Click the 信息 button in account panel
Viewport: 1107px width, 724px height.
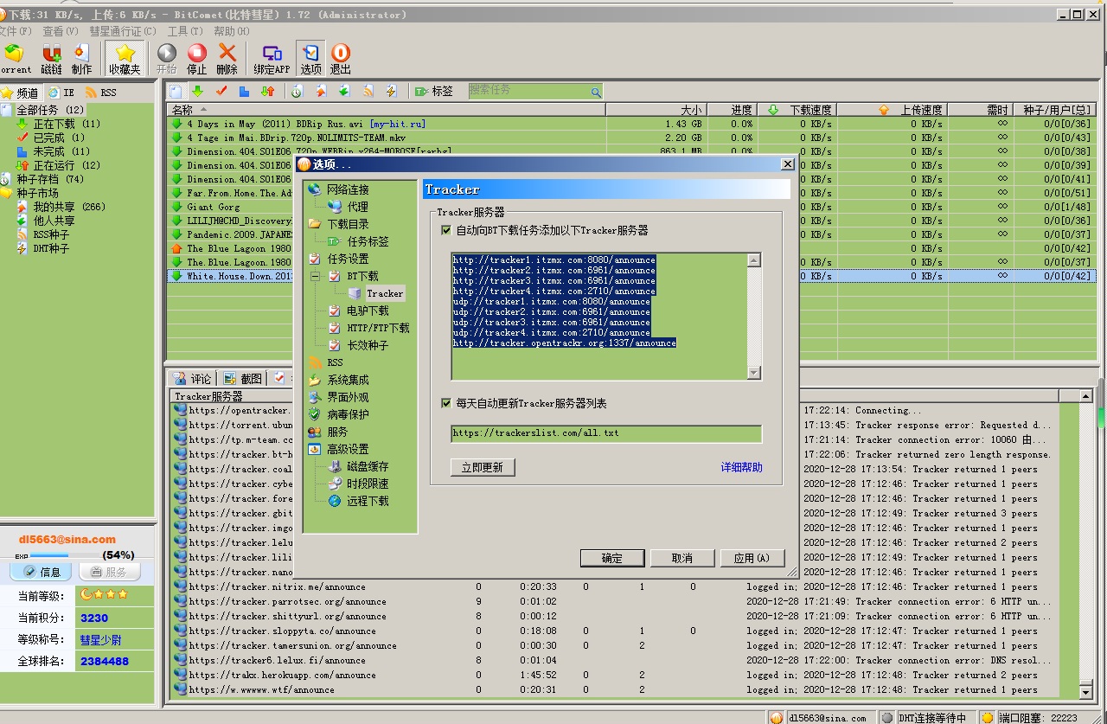(42, 572)
